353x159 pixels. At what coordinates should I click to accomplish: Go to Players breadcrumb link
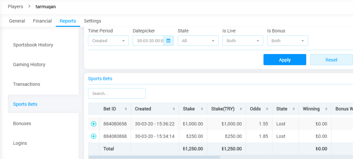[x=15, y=7]
